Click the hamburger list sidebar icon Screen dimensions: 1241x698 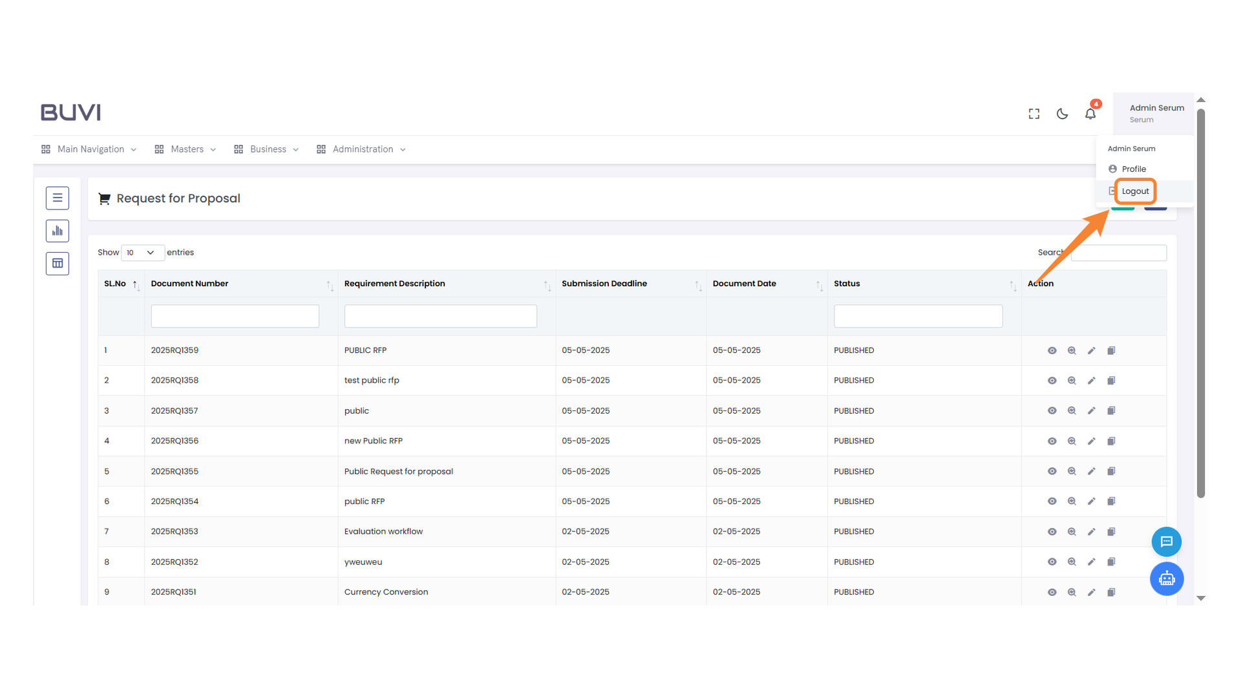click(58, 198)
